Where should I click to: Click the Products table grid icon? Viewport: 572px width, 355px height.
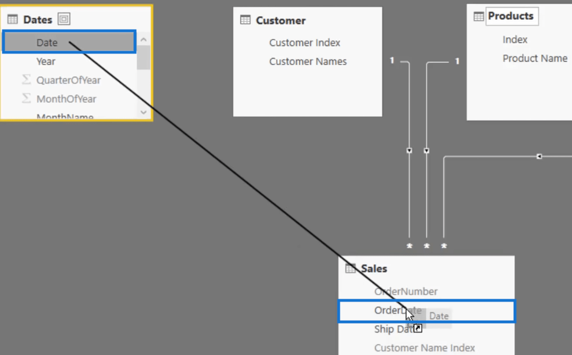(x=479, y=16)
